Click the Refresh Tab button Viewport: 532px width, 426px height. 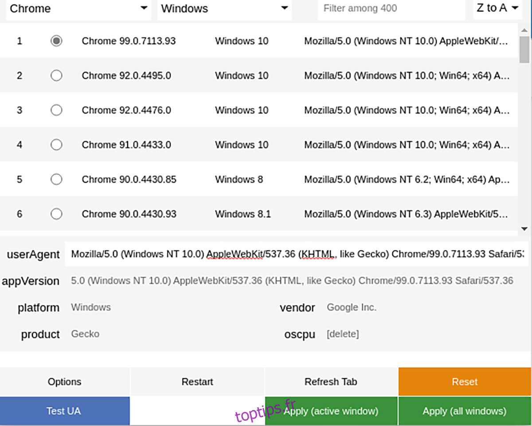331,382
